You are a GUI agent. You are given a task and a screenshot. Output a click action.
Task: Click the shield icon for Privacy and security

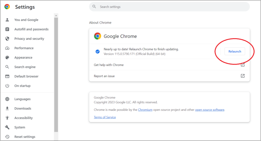(x=7, y=39)
